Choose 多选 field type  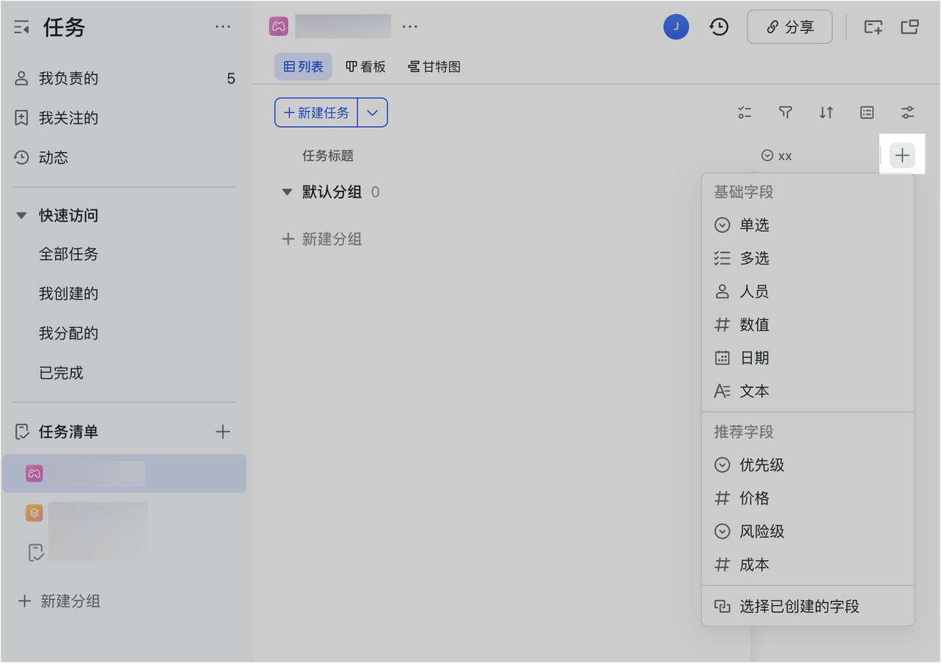pos(808,258)
